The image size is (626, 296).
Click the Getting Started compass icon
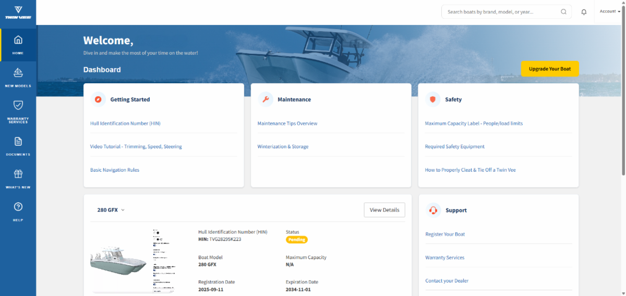coord(98,99)
